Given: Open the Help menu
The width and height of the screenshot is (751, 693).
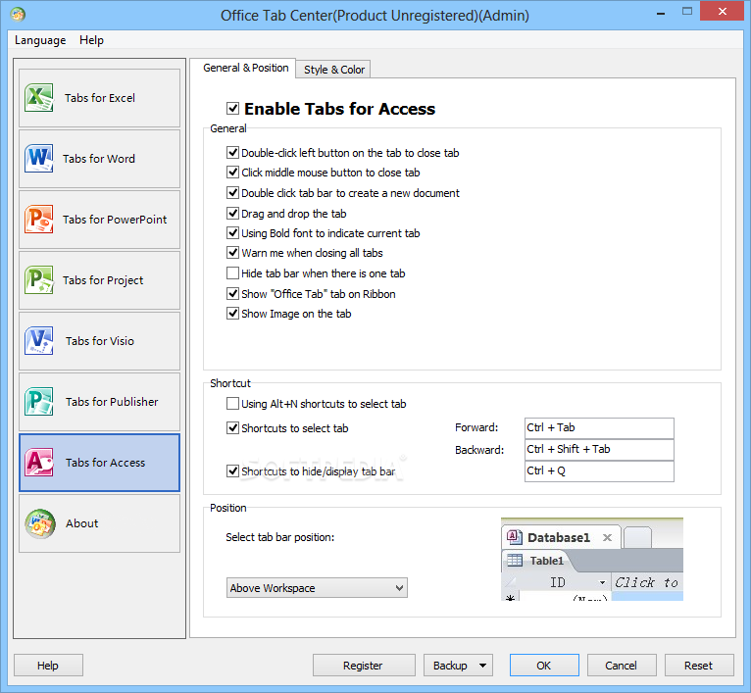Looking at the screenshot, I should tap(91, 40).
